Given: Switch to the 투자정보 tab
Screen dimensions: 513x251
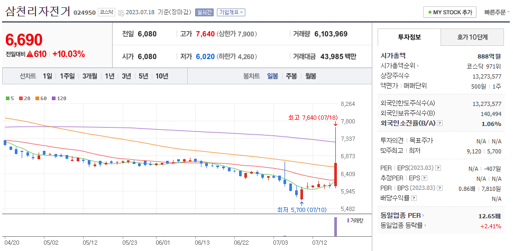Looking at the screenshot, I should click(x=409, y=37).
